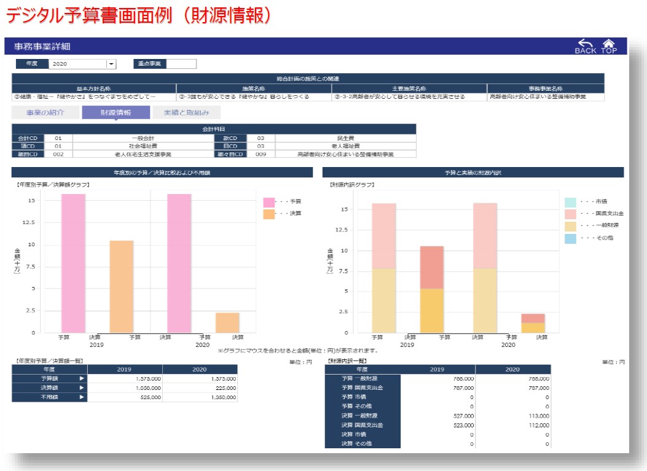Toggle the 市債 legend item
The image size is (647, 471).
(x=570, y=202)
